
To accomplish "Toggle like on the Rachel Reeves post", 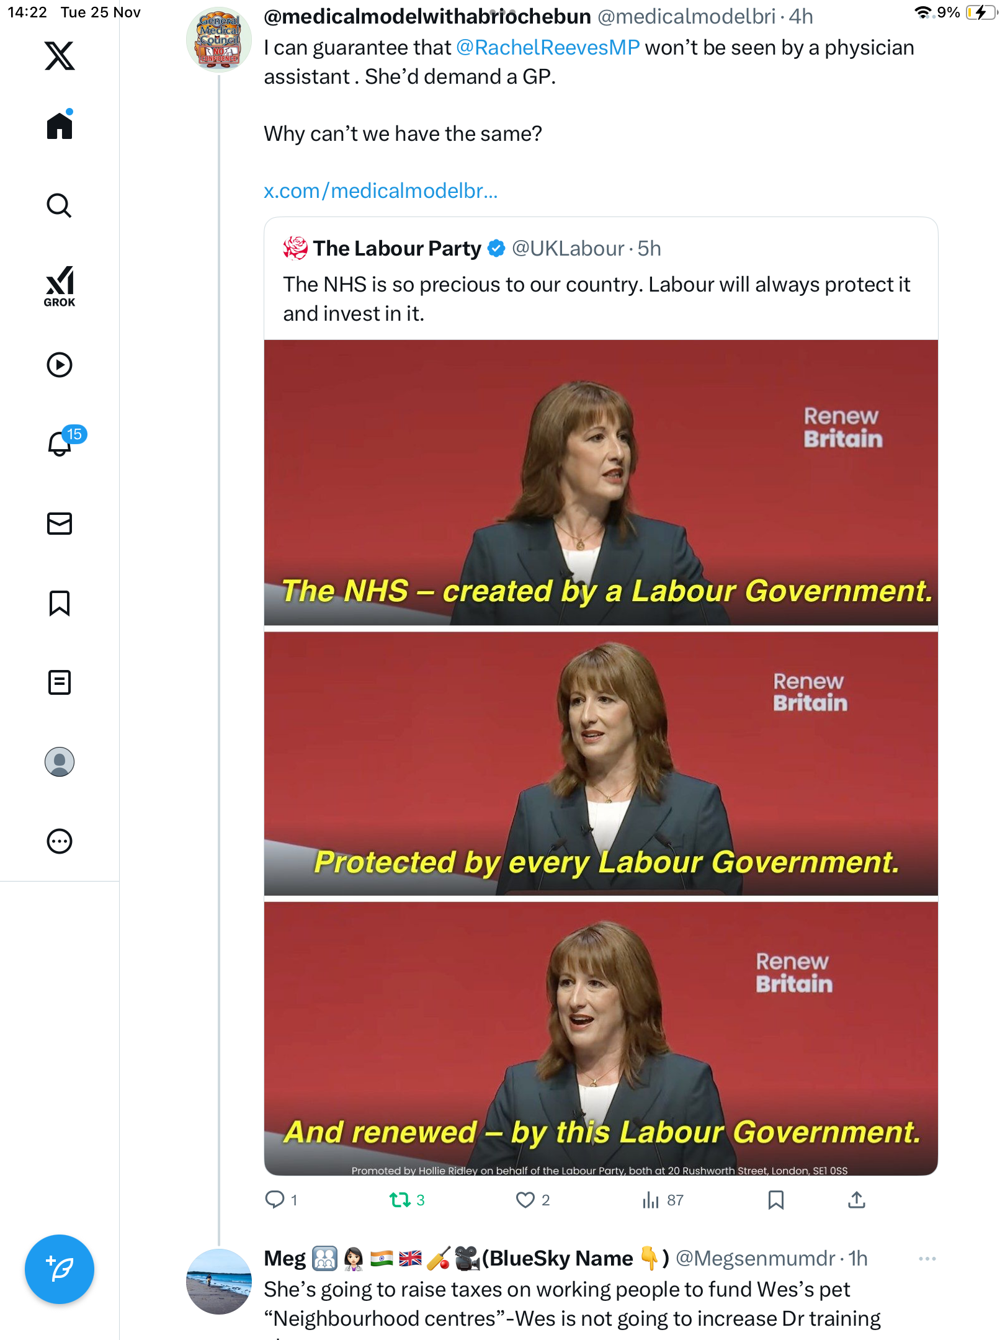I will click(x=525, y=1200).
